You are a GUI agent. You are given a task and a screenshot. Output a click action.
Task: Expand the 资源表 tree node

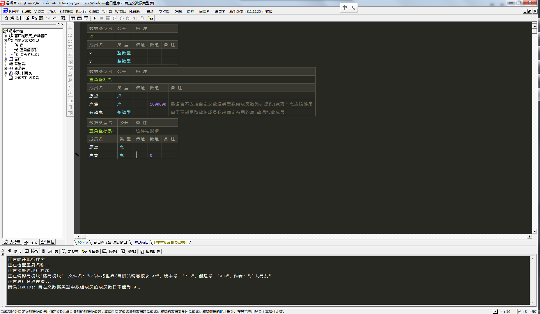[5, 68]
